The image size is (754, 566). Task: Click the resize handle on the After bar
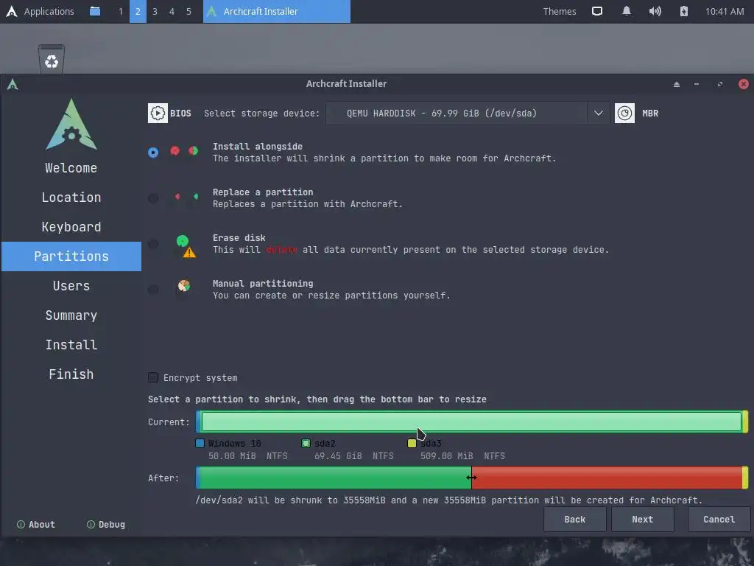tap(471, 478)
